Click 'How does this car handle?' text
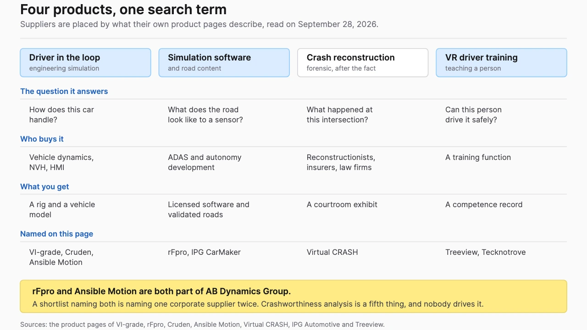 click(61, 115)
